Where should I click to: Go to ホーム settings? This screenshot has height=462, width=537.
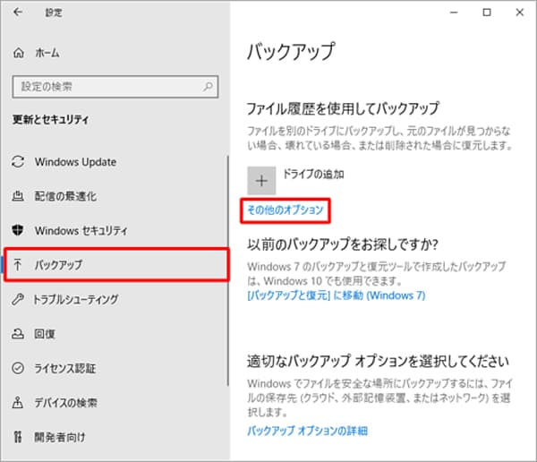tap(47, 53)
